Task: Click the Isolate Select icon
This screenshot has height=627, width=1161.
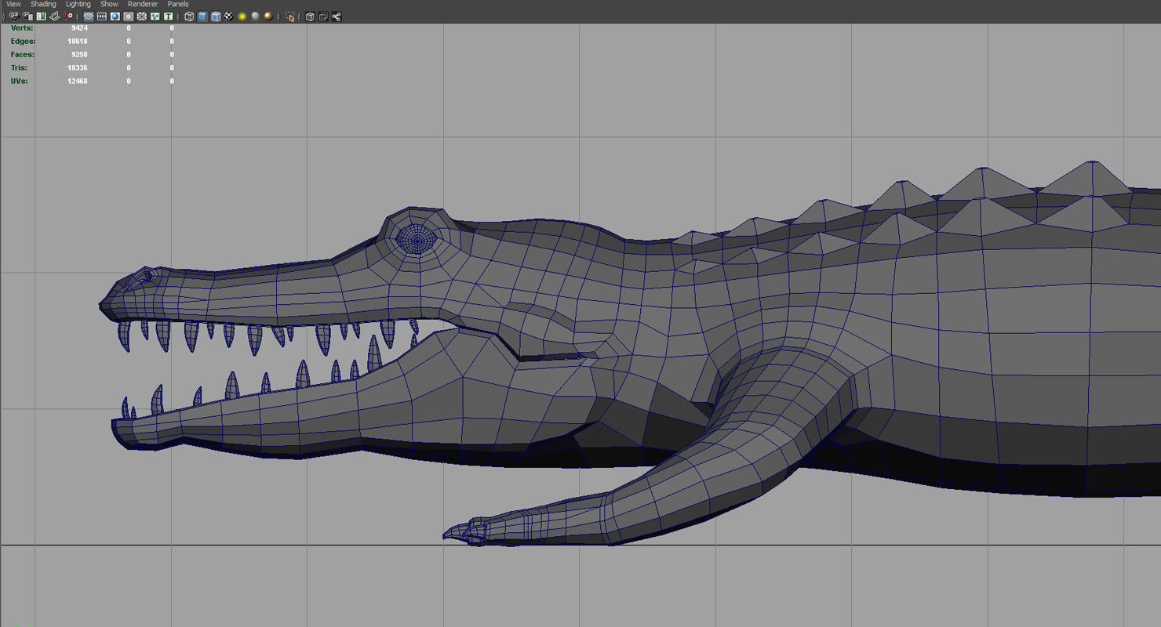Action: coord(289,16)
